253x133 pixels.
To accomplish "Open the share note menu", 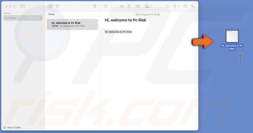I will tap(185, 6).
